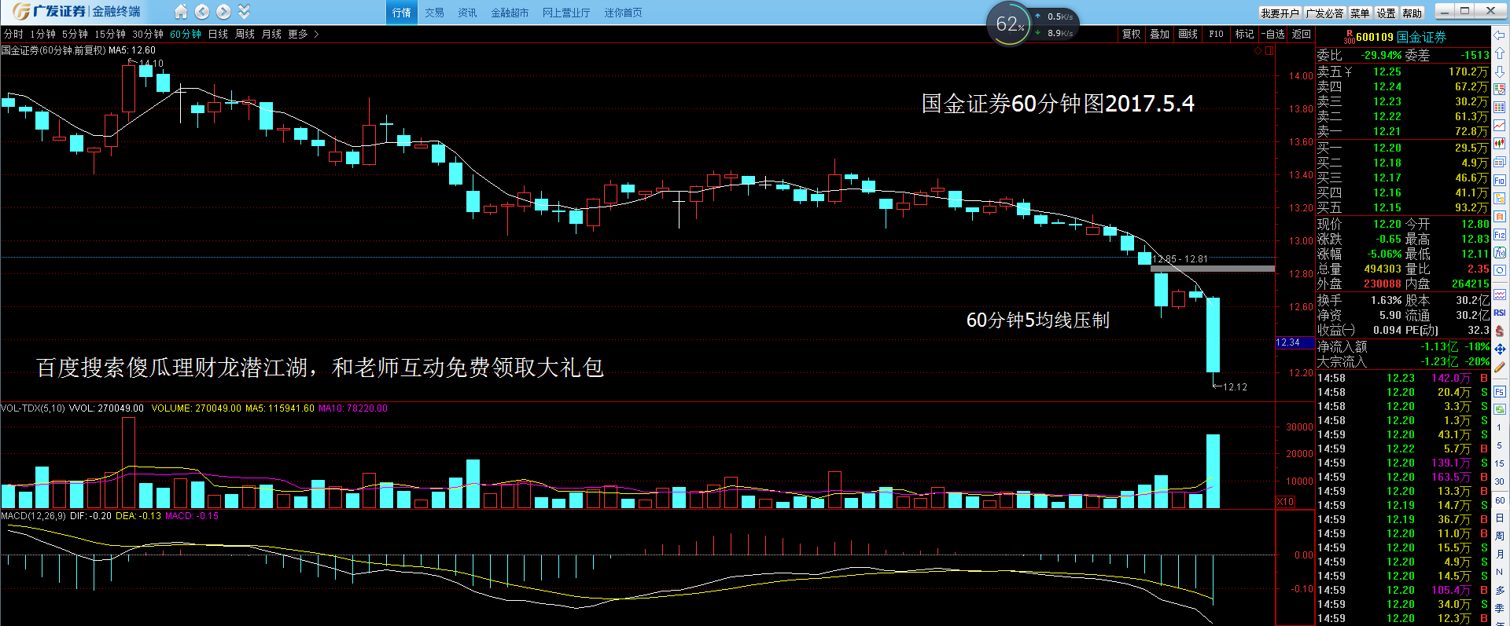
Task: Open the hierarchy tree sidebar icon
Action: point(1500,198)
